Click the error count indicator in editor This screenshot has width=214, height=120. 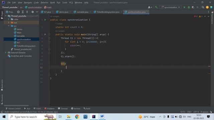196,16
